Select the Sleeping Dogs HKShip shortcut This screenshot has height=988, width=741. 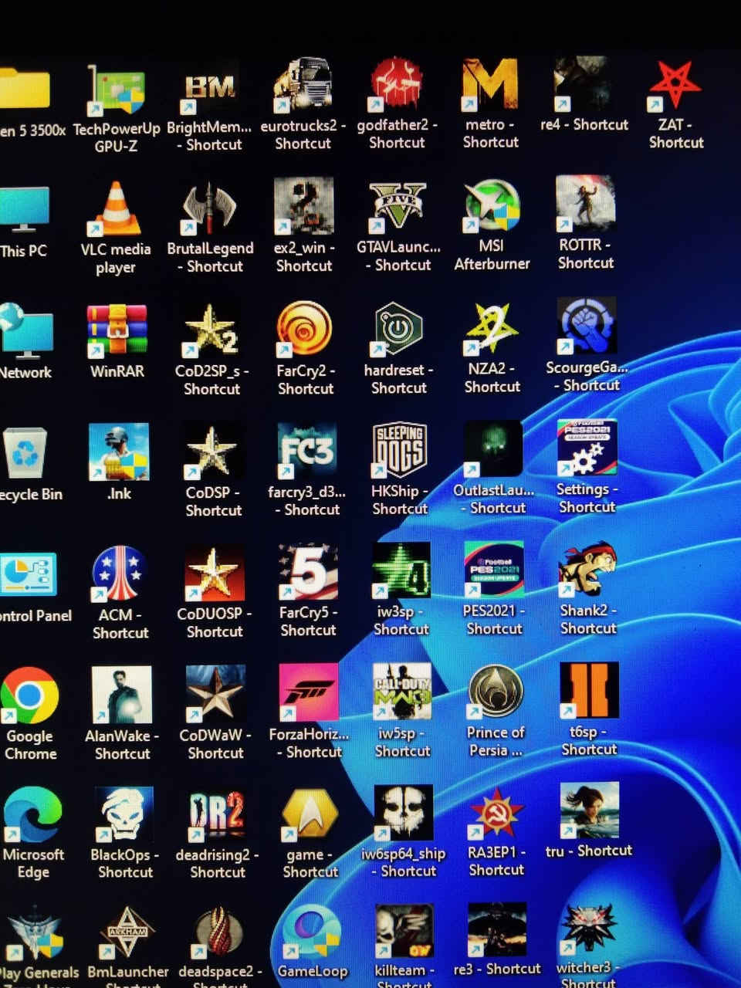point(400,451)
